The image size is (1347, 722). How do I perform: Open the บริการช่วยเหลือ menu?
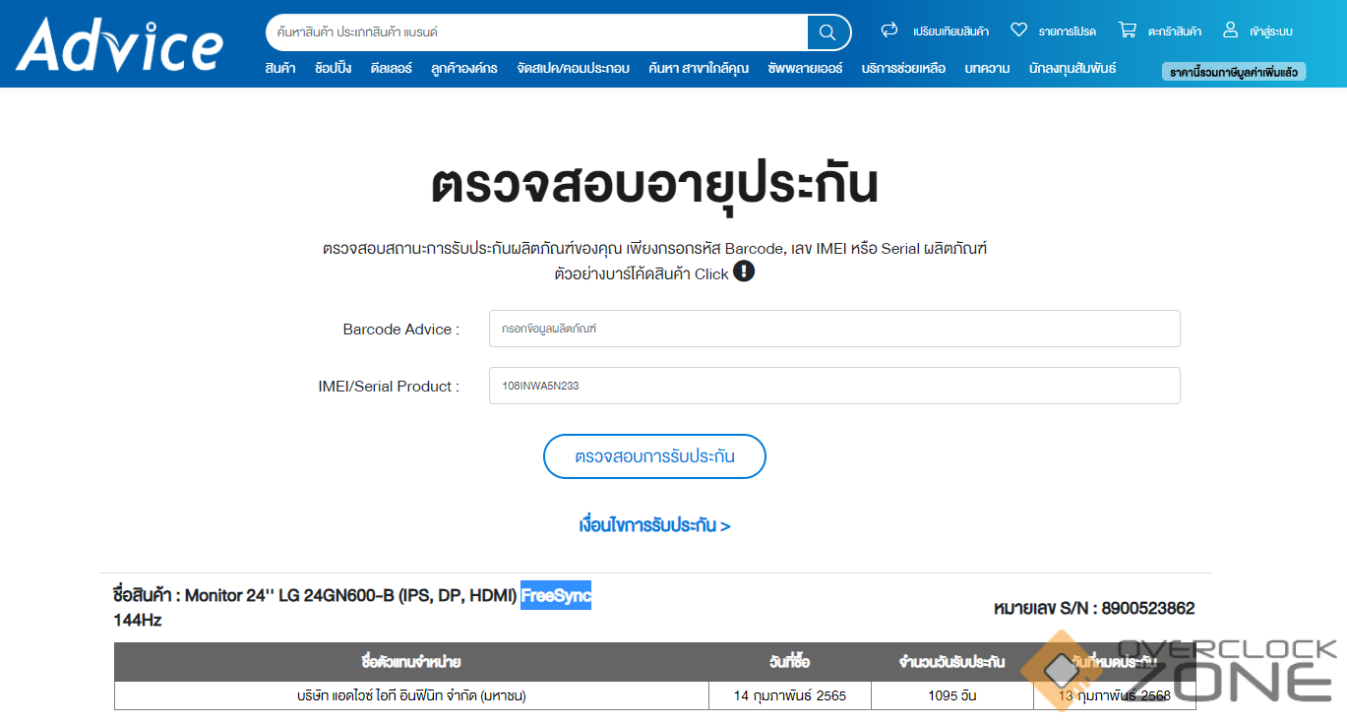pos(903,69)
